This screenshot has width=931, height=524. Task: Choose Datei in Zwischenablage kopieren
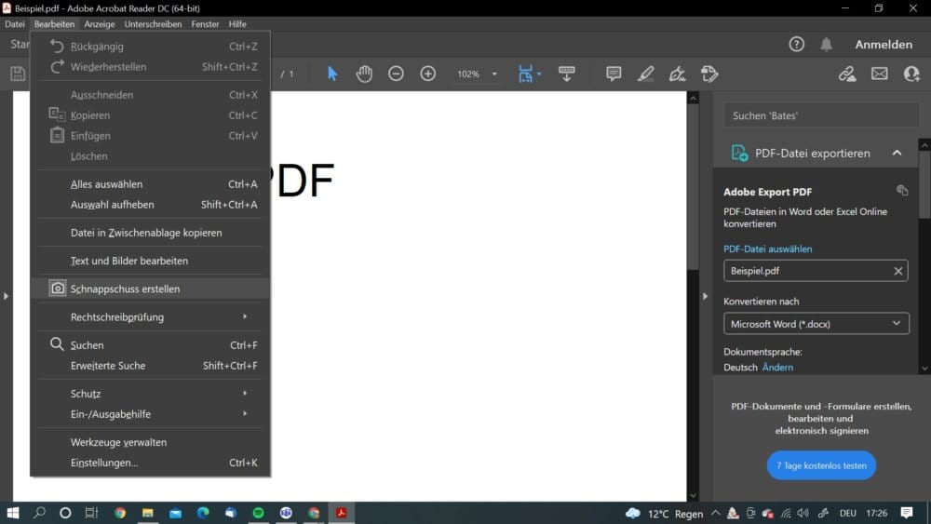pyautogui.click(x=150, y=233)
